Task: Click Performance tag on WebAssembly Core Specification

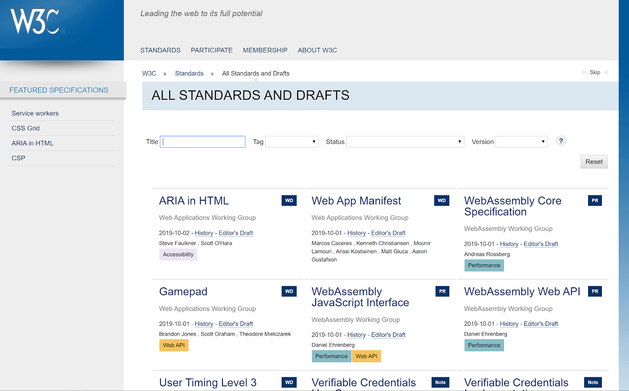Action: [x=484, y=265]
